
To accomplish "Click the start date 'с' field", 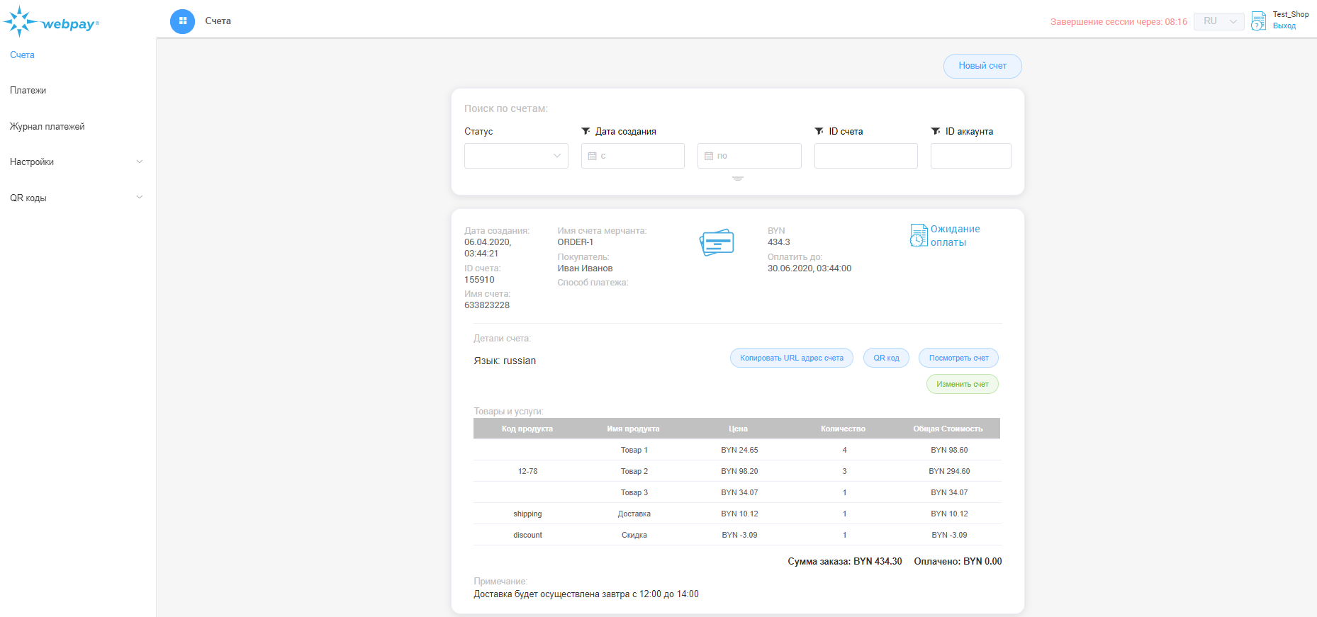I will [x=632, y=156].
